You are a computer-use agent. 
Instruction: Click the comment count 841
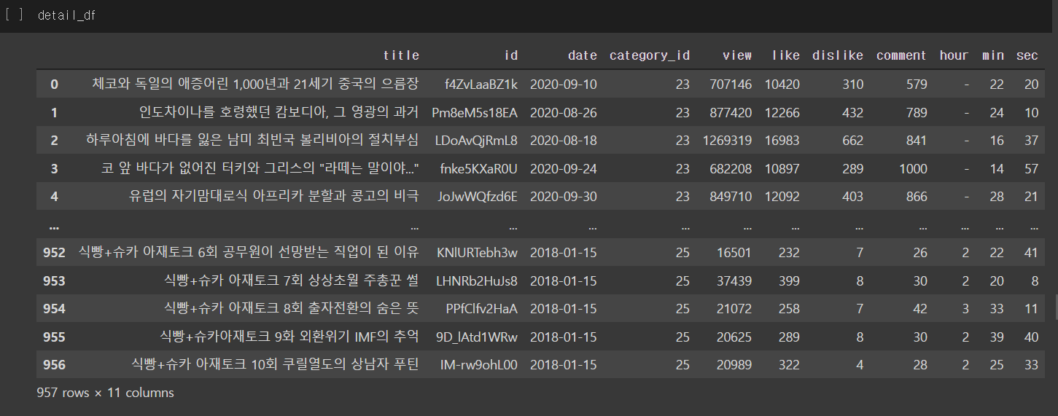(917, 141)
